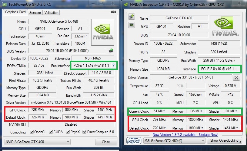Click the Show Overclocking button

point(225,140)
